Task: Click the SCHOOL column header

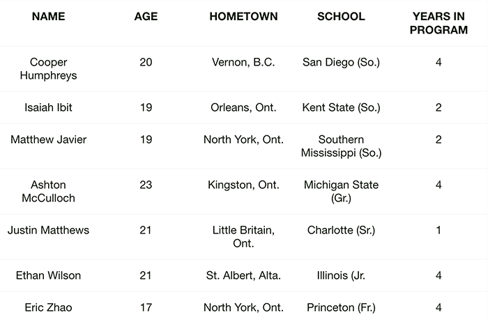Action: coord(341,17)
